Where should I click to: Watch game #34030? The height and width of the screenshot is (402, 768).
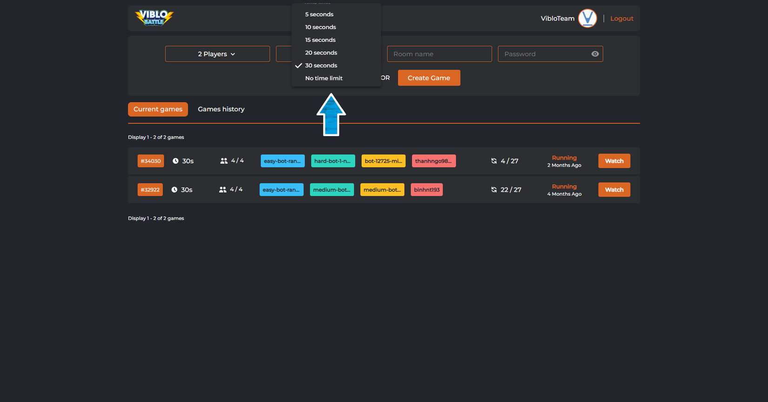click(x=614, y=161)
